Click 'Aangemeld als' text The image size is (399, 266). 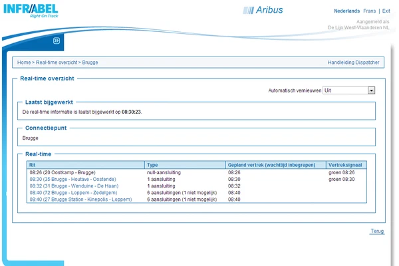pyautogui.click(x=372, y=22)
